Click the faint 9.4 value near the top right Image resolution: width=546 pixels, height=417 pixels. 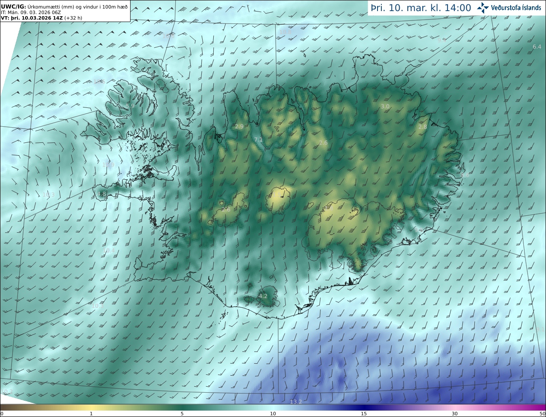(x=442, y=40)
